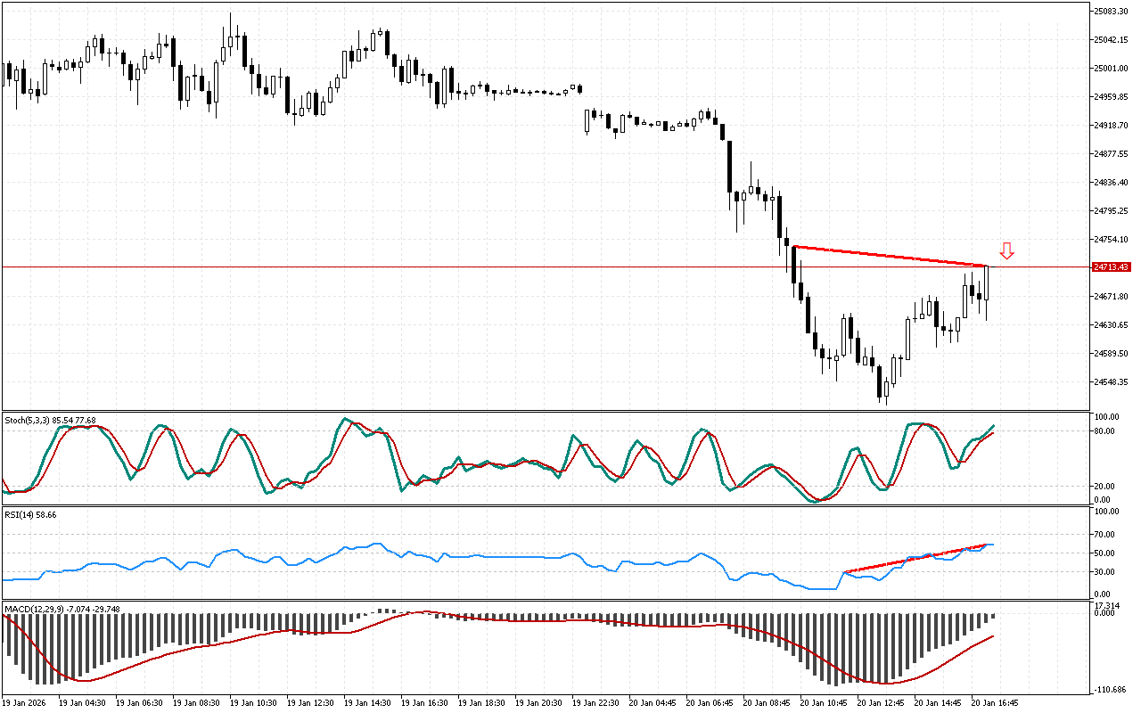The image size is (1141, 713).
Task: Click the 19 Jan 2026 date label
Action: click(26, 702)
